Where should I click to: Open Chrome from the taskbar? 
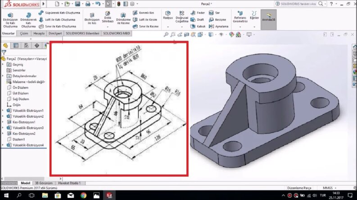[84, 195]
